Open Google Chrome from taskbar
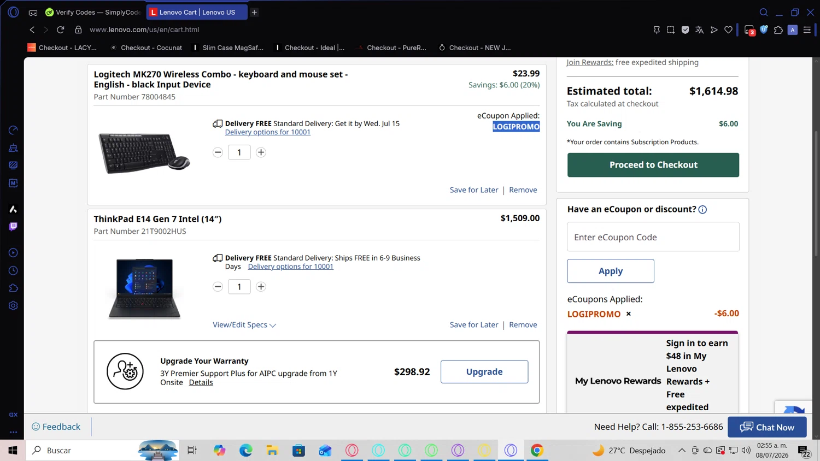This screenshot has width=820, height=461. click(x=537, y=450)
